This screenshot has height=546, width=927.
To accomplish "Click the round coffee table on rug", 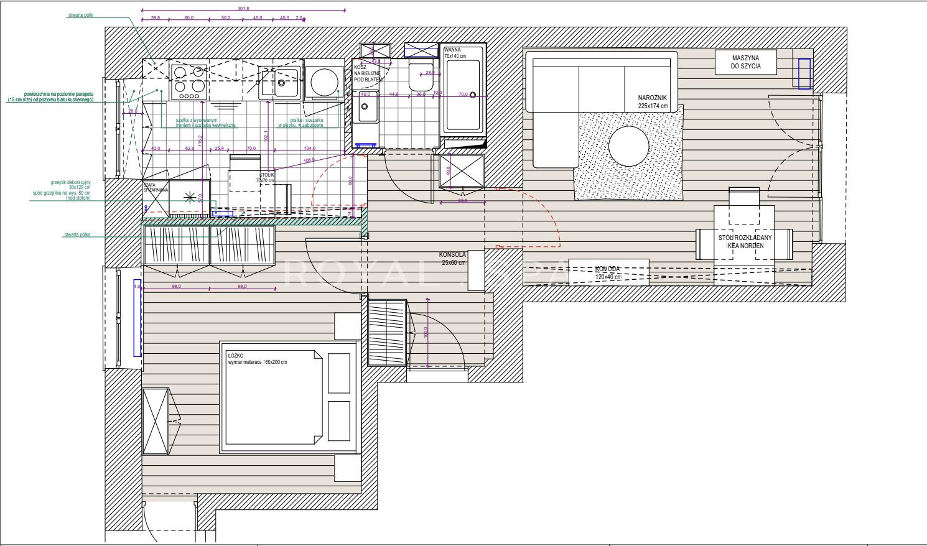I will point(628,147).
